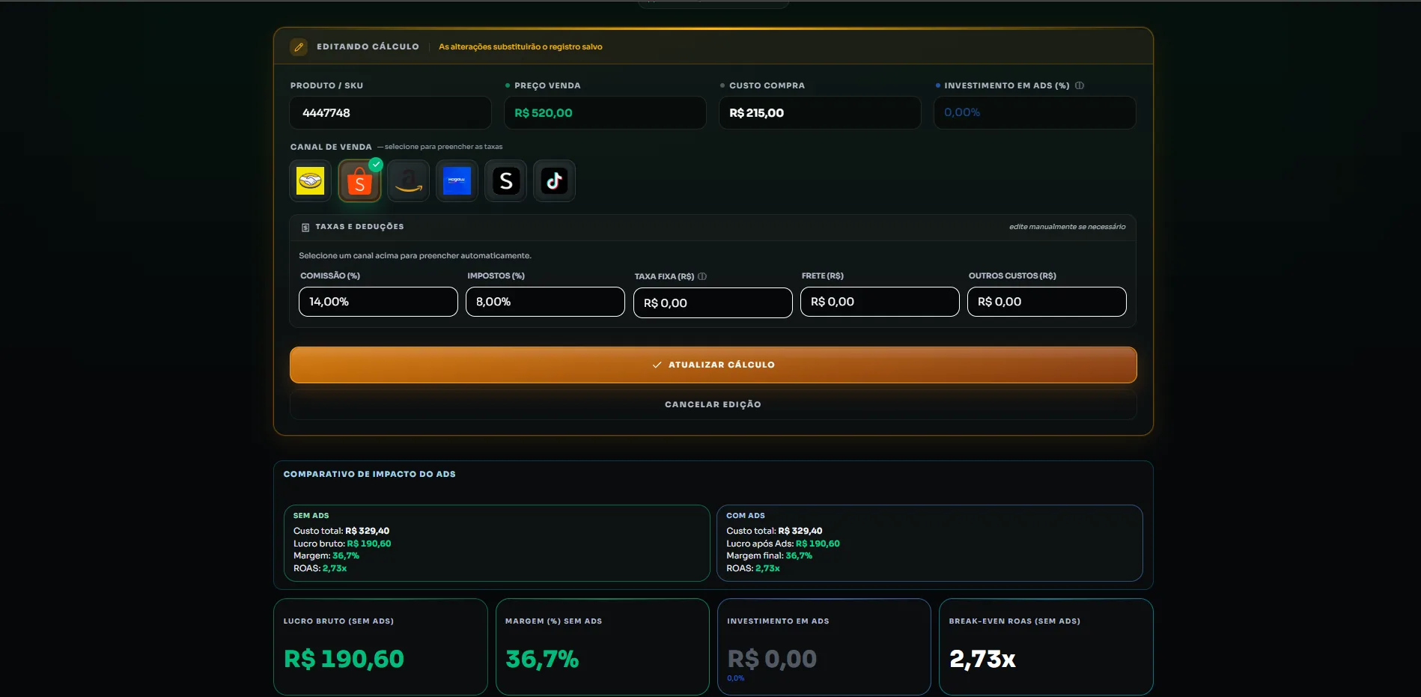This screenshot has height=697, width=1421.
Task: Click 'As alterações substituirão o registro salvo' text
Action: (x=520, y=46)
